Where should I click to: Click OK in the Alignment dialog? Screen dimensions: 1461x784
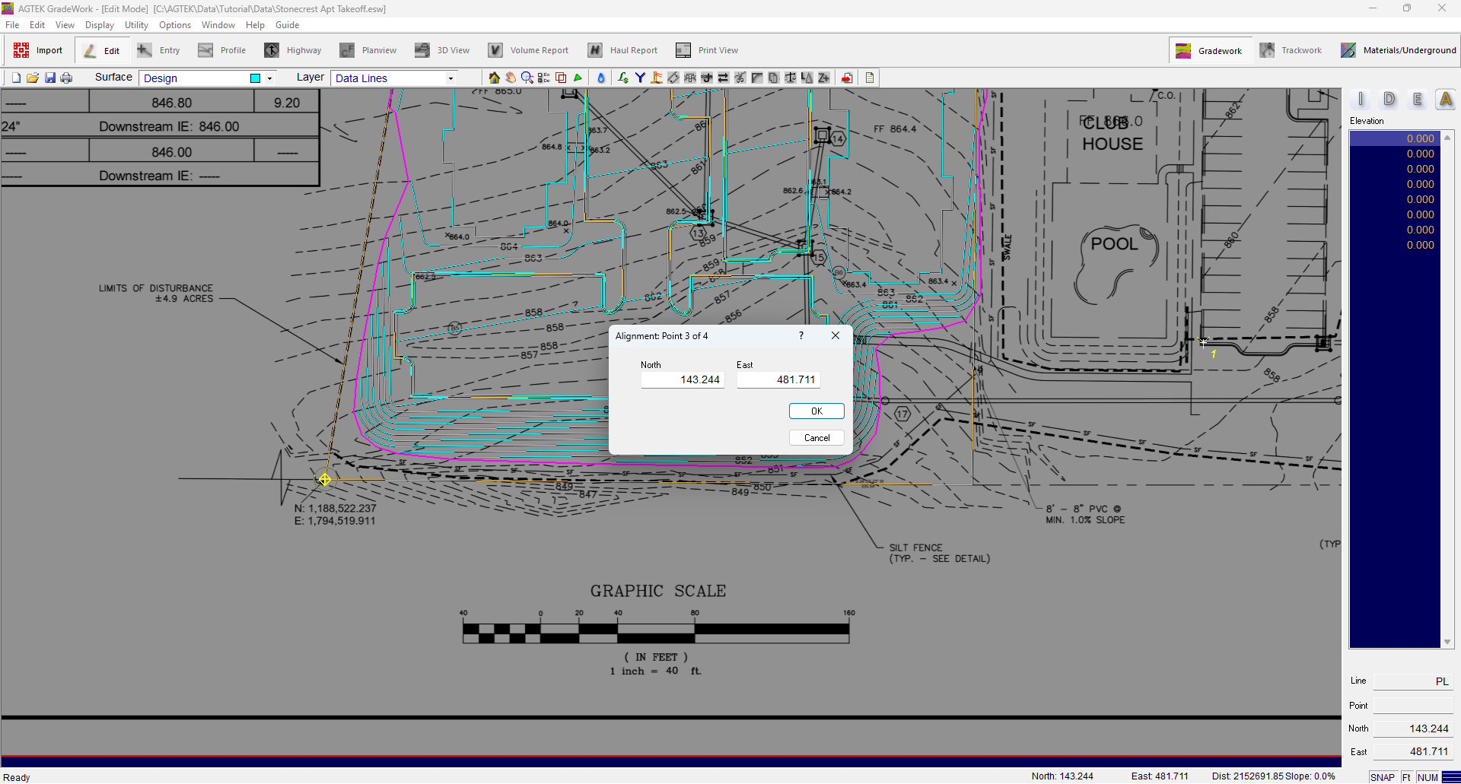pos(816,411)
